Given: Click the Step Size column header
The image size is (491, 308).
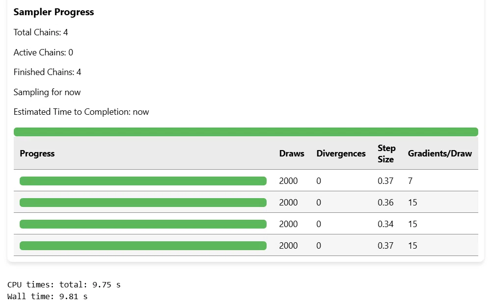Looking at the screenshot, I should coord(386,154).
